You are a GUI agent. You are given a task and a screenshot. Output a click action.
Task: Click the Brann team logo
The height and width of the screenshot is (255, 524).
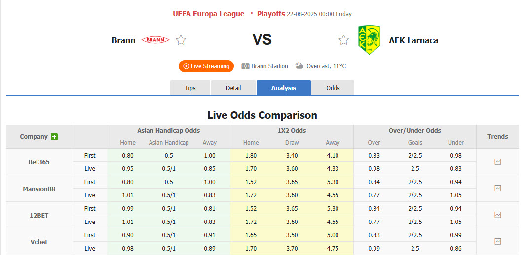155,40
